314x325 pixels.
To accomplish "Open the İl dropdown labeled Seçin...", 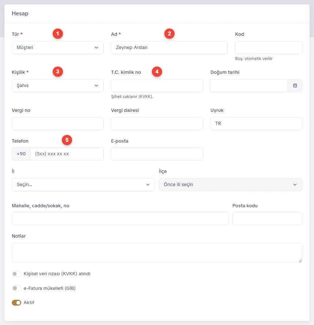I will 83,185.
